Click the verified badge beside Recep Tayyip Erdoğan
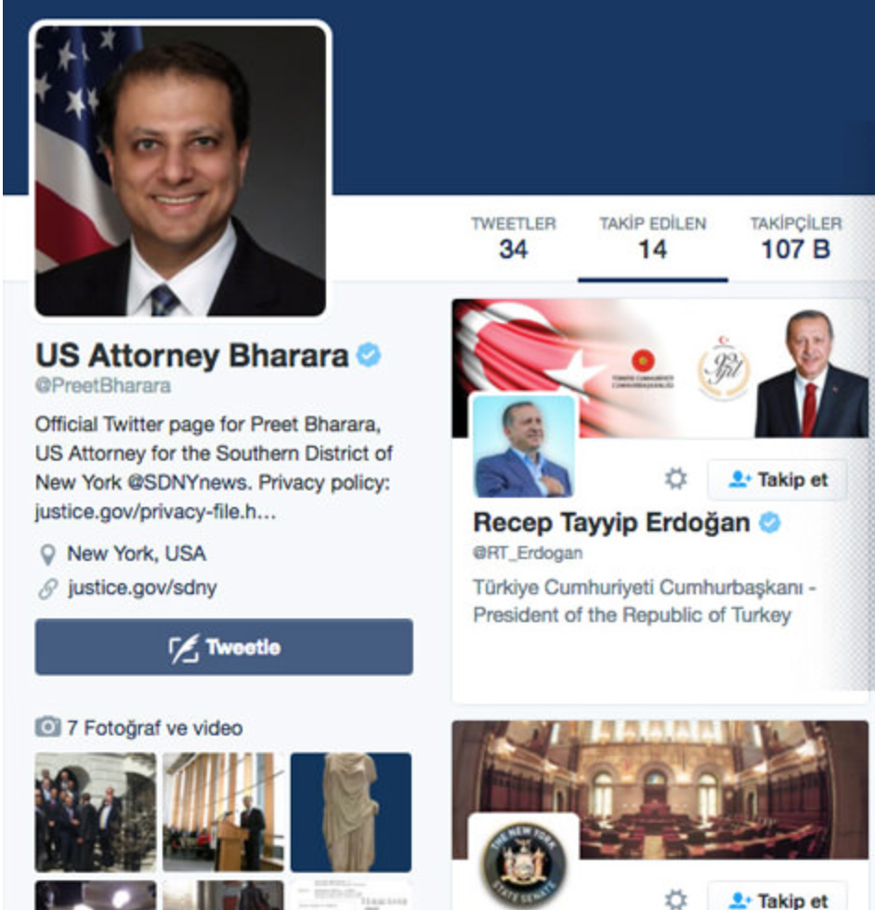The height and width of the screenshot is (910, 875). (770, 522)
